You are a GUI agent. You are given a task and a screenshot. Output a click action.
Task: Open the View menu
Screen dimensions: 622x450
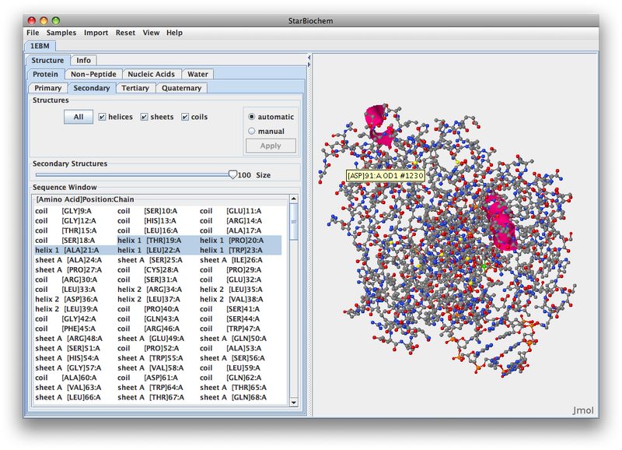[x=151, y=33]
